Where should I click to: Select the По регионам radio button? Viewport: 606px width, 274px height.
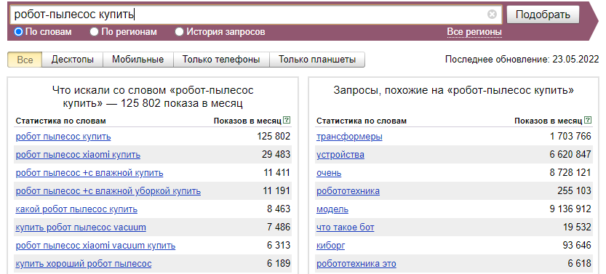pos(94,32)
